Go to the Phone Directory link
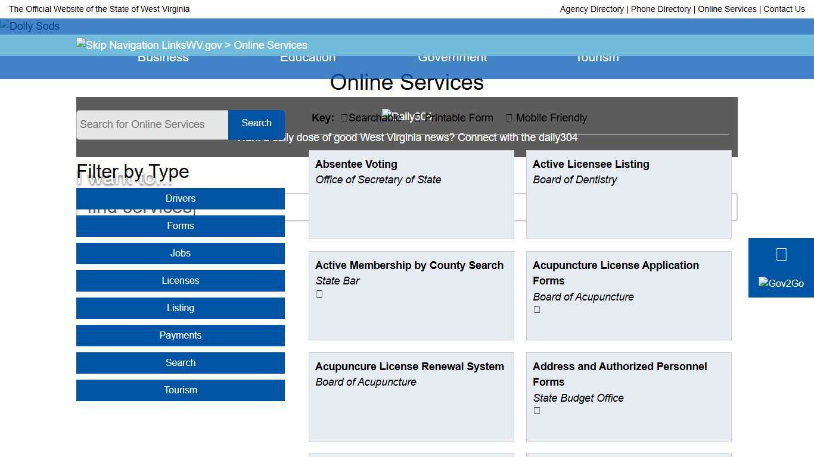Screen dimensions: 814x457 [660, 9]
